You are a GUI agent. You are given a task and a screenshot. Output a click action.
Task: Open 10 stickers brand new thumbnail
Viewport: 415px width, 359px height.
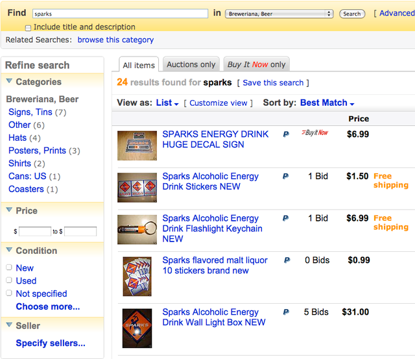[137, 277]
